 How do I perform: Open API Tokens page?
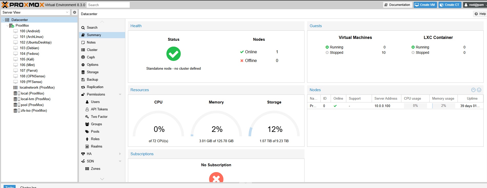click(x=99, y=109)
